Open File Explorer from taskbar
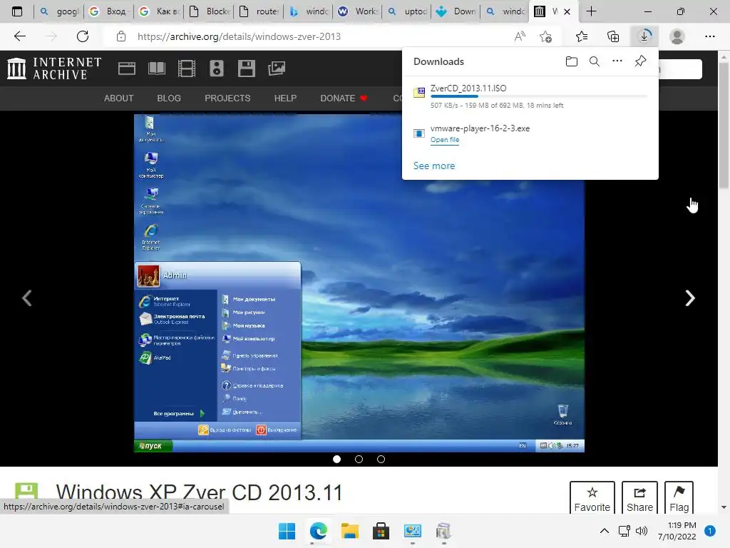Image resolution: width=730 pixels, height=548 pixels. pos(349,531)
